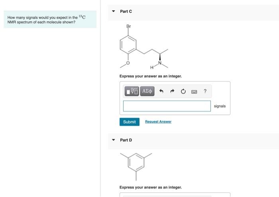279x197 pixels.
Task: Undo the last answer edit
Action: point(161,91)
